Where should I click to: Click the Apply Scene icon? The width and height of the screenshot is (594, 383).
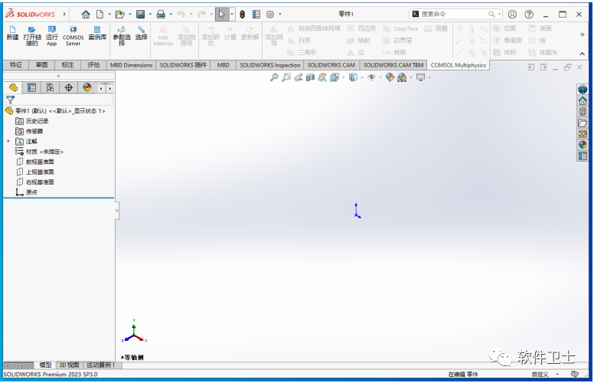pos(402,77)
